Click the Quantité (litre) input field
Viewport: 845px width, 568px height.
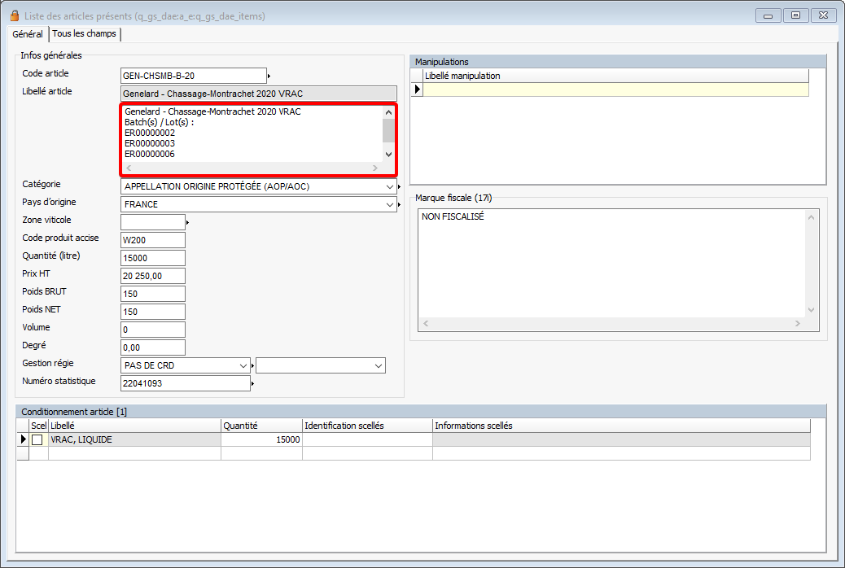(152, 258)
